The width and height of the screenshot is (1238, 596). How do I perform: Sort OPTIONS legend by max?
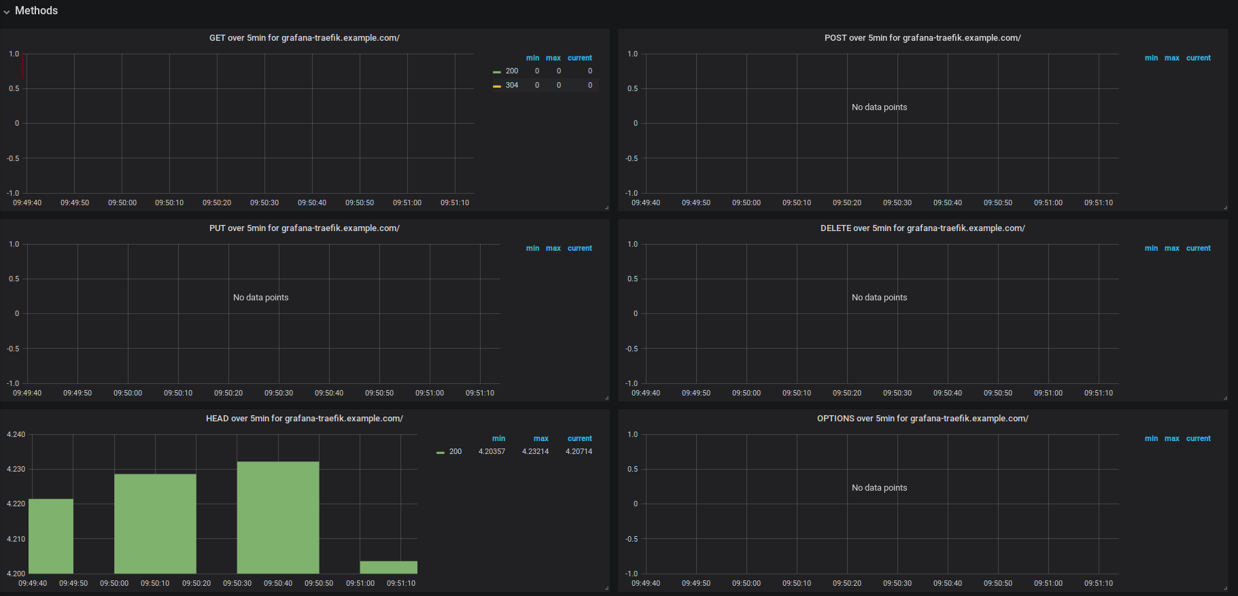(1172, 439)
